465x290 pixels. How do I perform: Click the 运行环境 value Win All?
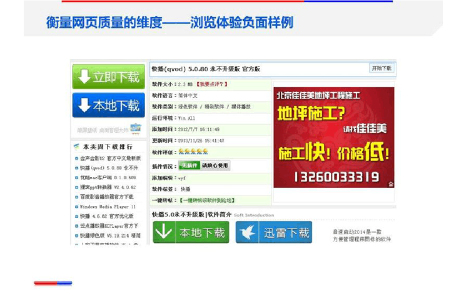point(186,118)
